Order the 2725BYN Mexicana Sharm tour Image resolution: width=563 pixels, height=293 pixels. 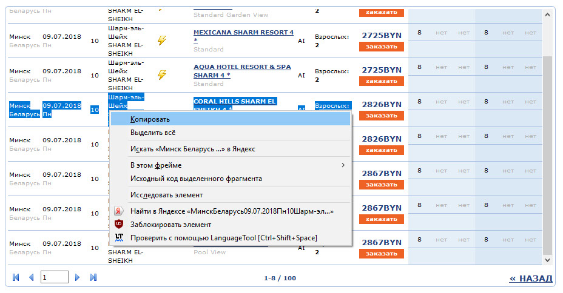pos(381,47)
